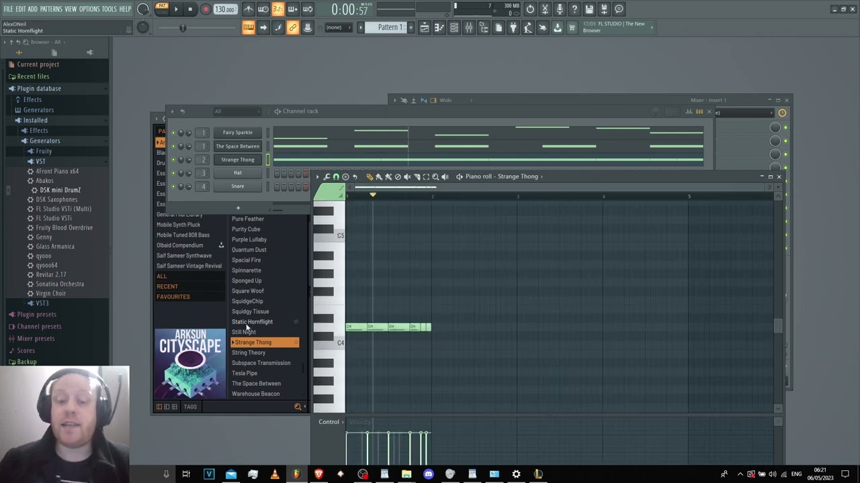Screen dimensions: 860x483
Task: Click the save project floppy icon
Action: tap(589, 9)
